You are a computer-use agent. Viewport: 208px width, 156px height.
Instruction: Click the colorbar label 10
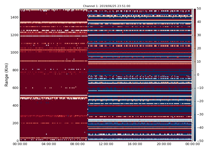[199, 62]
